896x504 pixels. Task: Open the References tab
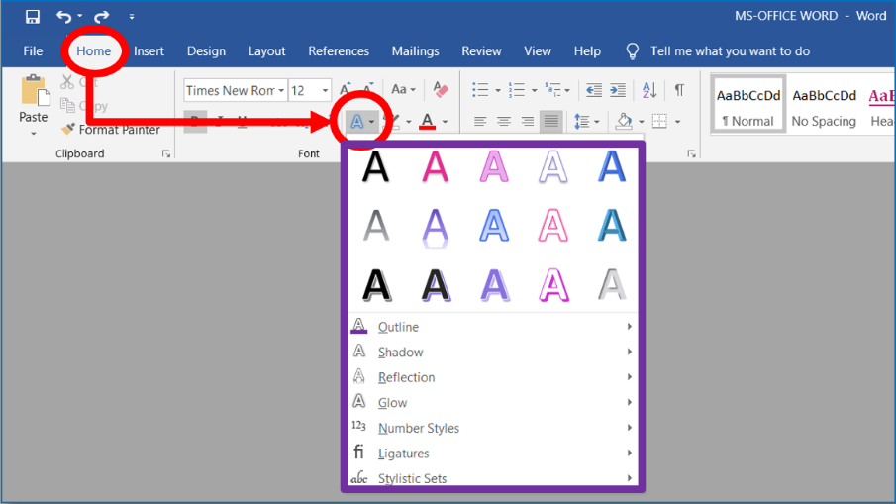pyautogui.click(x=339, y=50)
